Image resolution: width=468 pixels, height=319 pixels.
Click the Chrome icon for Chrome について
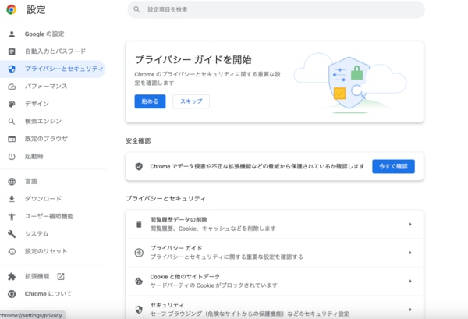12,294
